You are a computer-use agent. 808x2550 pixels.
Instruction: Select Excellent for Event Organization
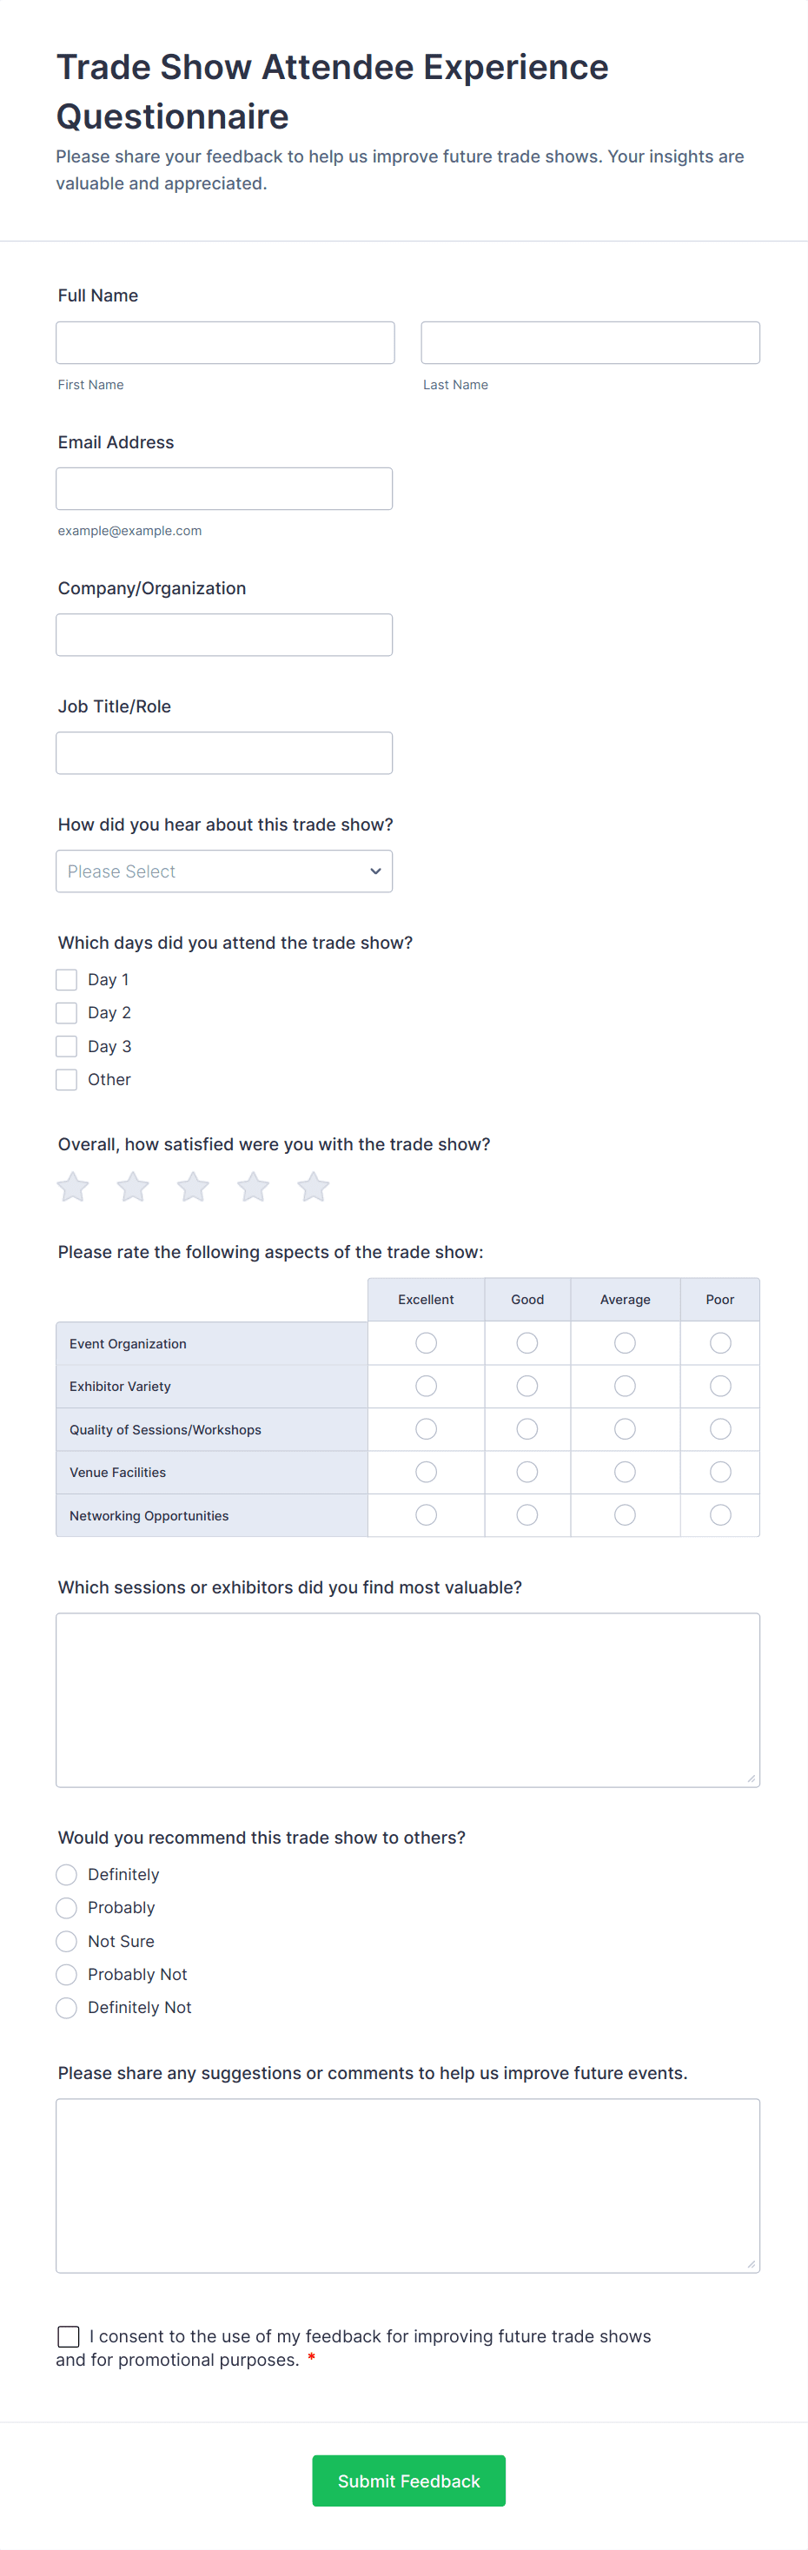click(x=426, y=1343)
